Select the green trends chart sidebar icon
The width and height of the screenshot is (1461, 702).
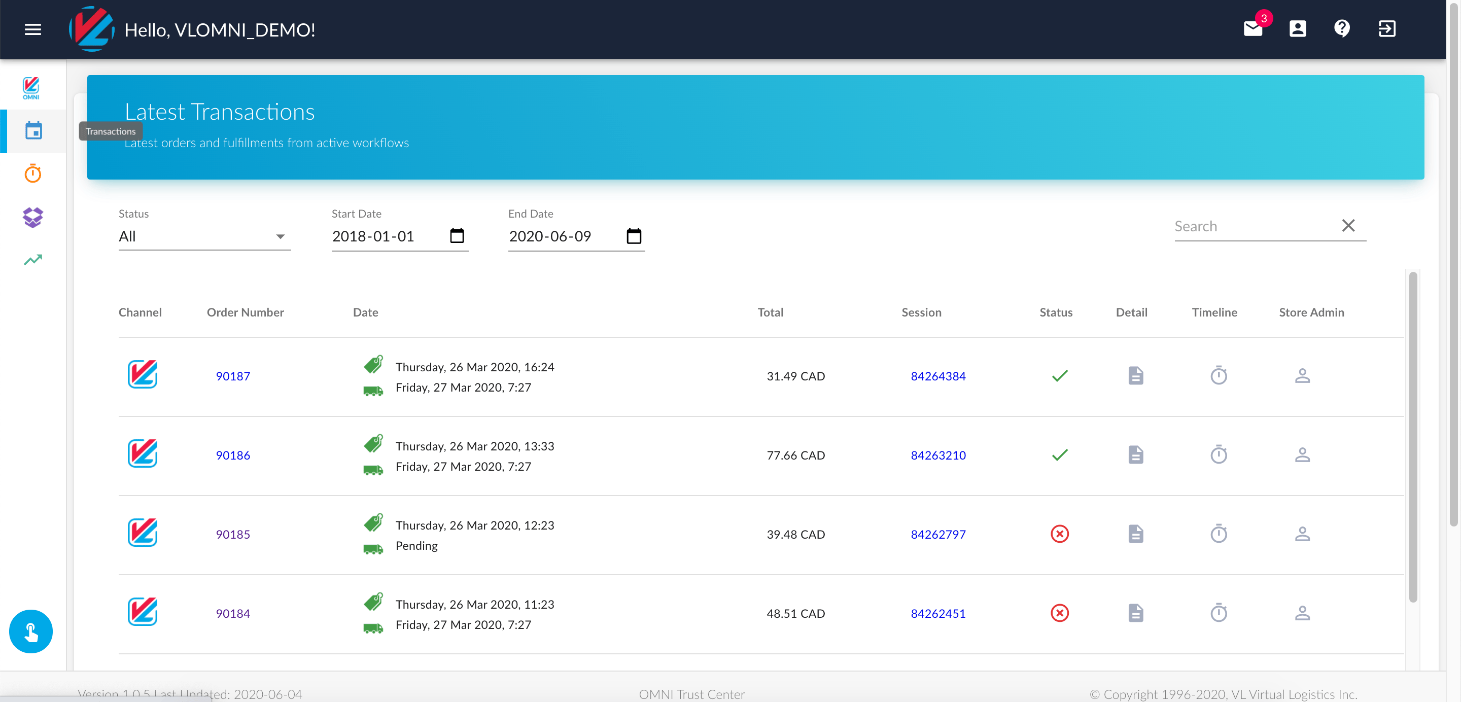pos(32,259)
